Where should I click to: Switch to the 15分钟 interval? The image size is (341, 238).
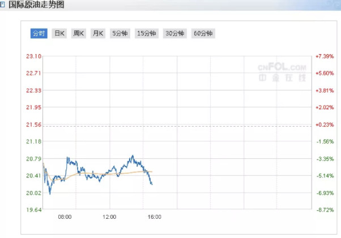(147, 33)
